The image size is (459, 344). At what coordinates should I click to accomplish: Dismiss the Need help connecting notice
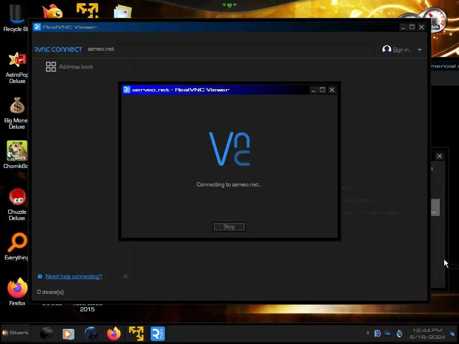[x=126, y=276]
